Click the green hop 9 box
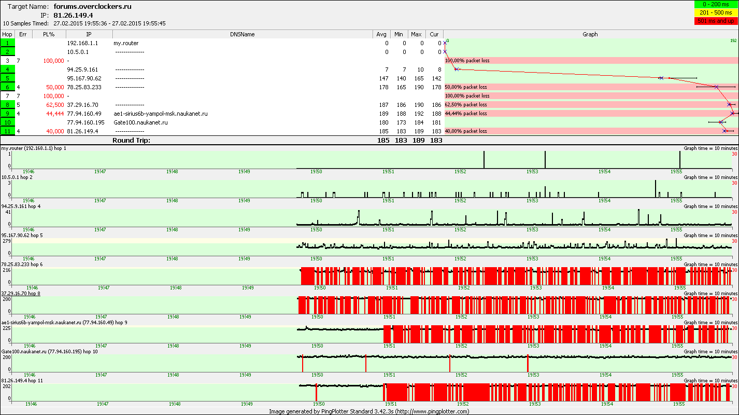Screen dimensions: 739x415 pos(8,114)
